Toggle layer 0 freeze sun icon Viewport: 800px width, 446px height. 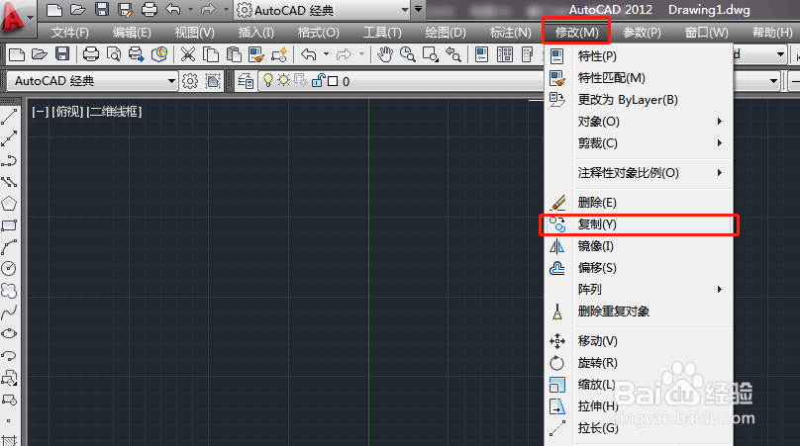284,80
